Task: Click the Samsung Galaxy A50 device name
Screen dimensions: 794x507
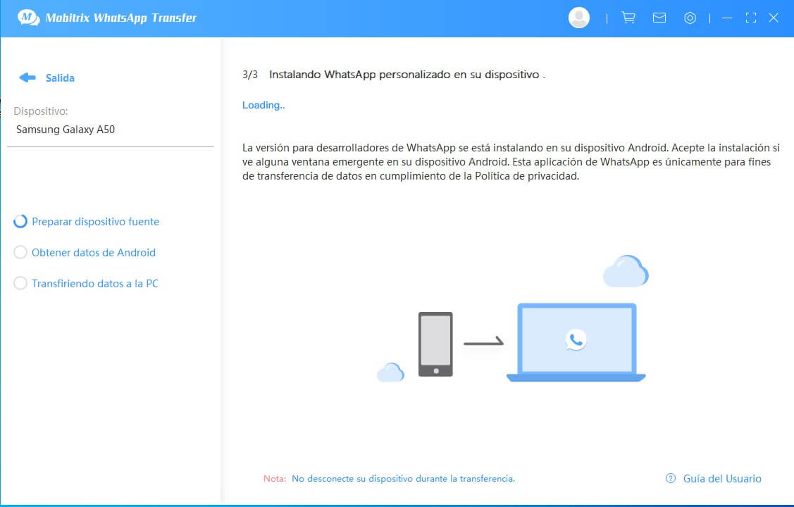Action: tap(66, 130)
